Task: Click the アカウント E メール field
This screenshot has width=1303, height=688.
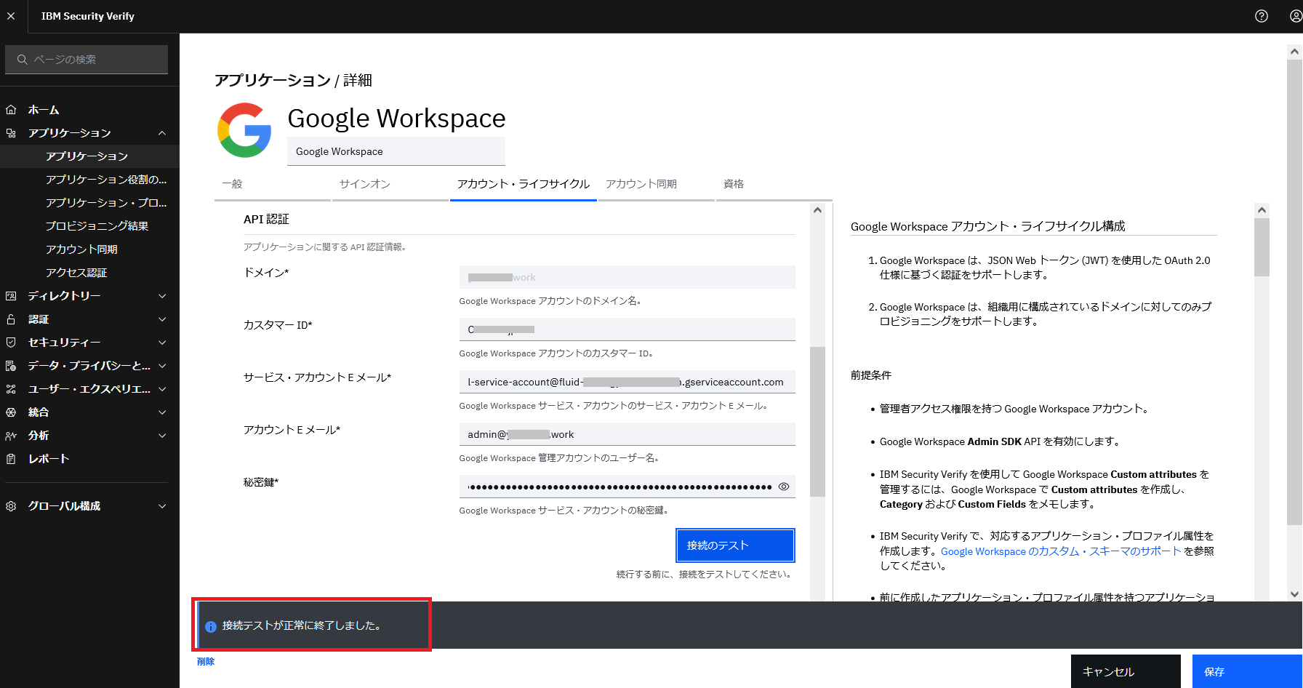Action: (628, 434)
